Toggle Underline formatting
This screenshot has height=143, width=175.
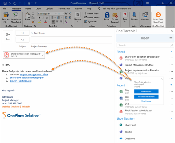pos(47,18)
